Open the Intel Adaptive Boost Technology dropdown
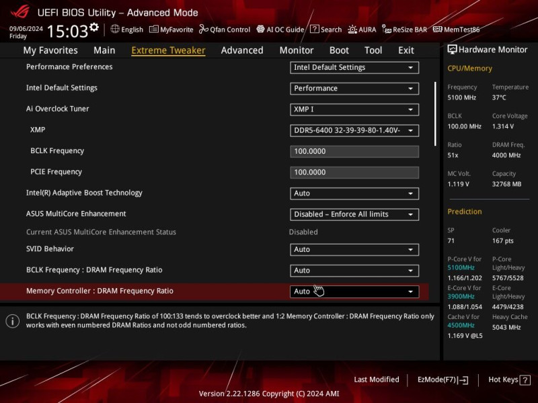Screen dimensions: 538x403 (354, 193)
